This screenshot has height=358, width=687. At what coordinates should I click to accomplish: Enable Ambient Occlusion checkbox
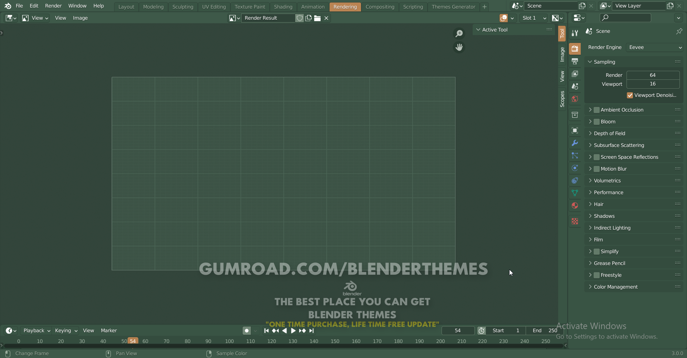point(596,110)
